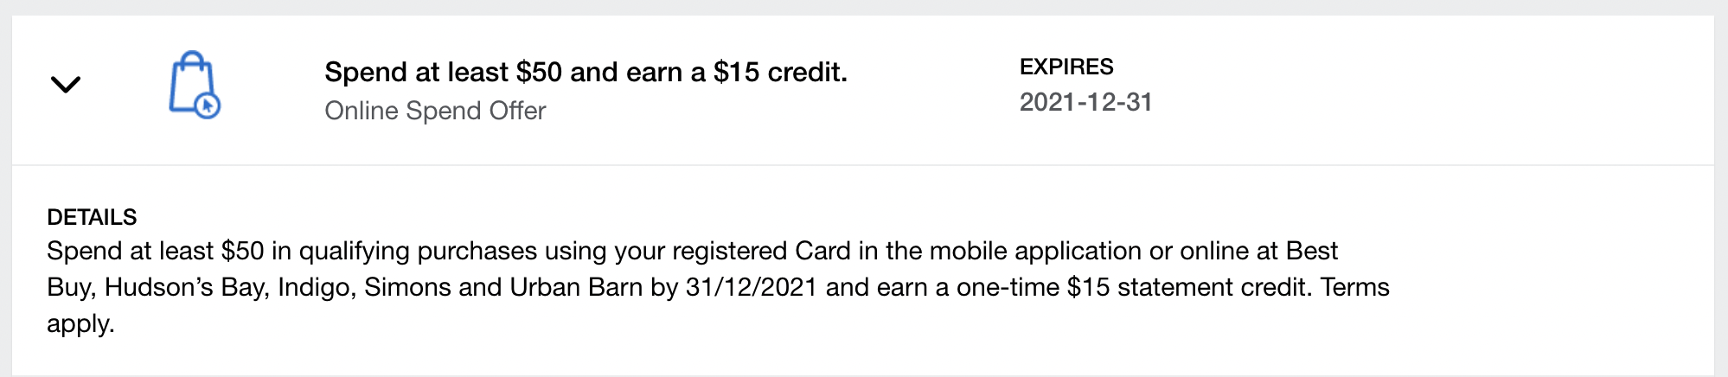The image size is (1728, 377).
Task: Click the DETAILS heading
Action: click(x=92, y=217)
